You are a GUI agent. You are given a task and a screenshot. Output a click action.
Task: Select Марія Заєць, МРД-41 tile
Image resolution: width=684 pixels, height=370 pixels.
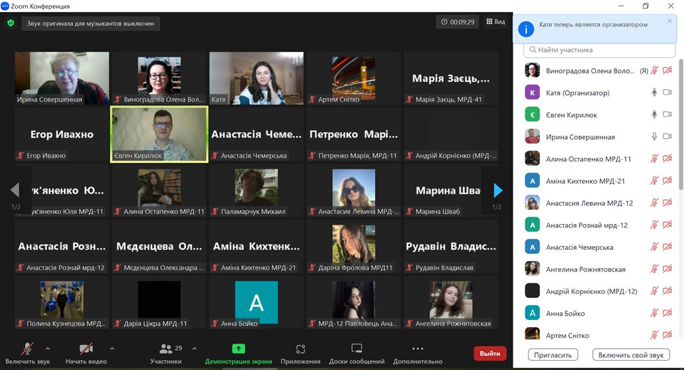451,78
